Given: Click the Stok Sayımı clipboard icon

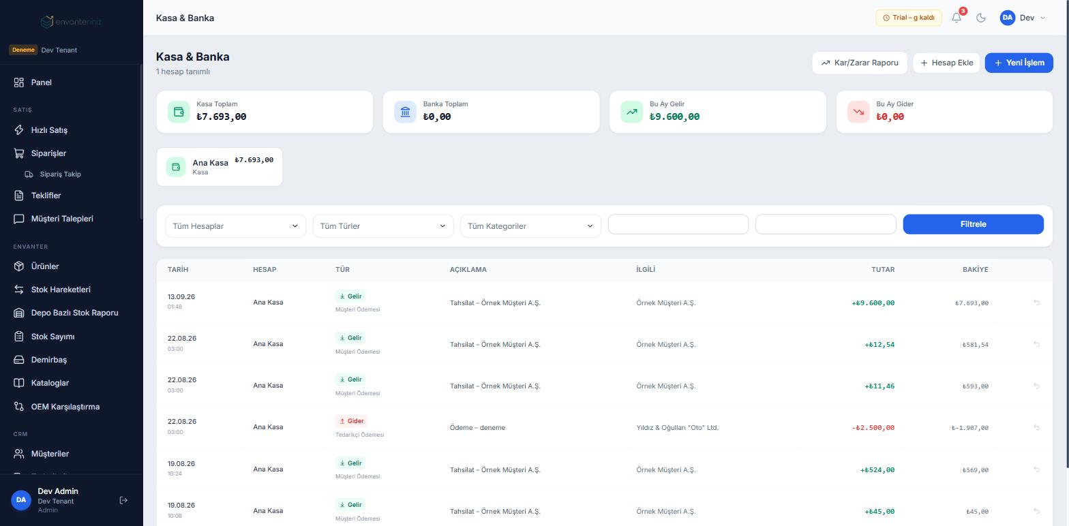Looking at the screenshot, I should pyautogui.click(x=19, y=337).
